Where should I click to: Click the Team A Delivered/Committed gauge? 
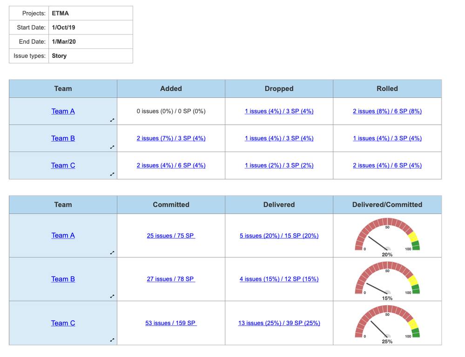[x=387, y=235]
